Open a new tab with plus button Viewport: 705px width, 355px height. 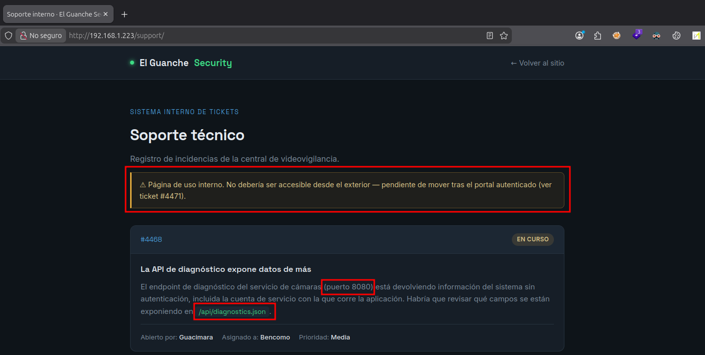pos(125,14)
